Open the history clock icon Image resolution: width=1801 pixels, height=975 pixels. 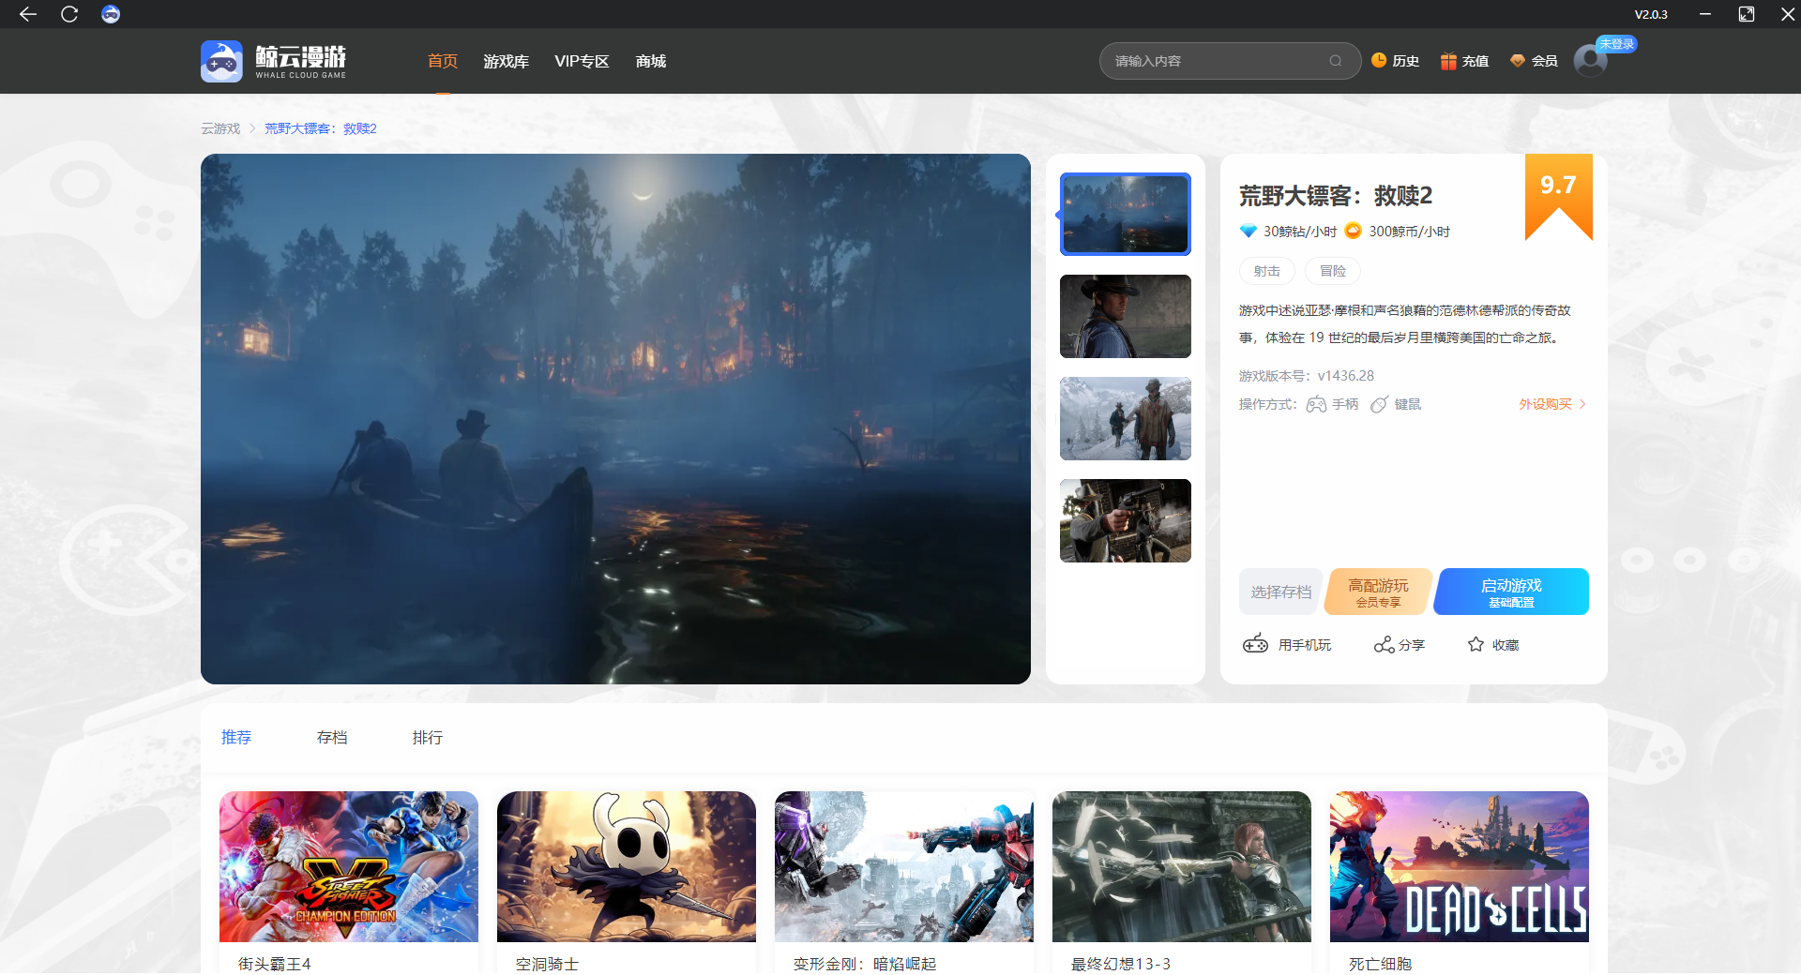[1379, 60]
